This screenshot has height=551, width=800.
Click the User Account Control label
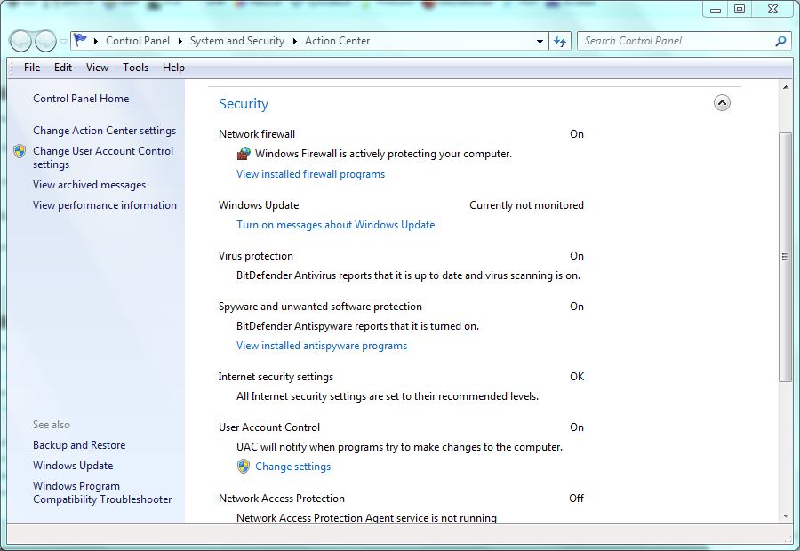click(269, 427)
